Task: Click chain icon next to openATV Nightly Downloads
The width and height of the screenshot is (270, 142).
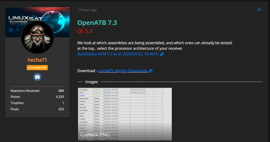Action: click(151, 71)
